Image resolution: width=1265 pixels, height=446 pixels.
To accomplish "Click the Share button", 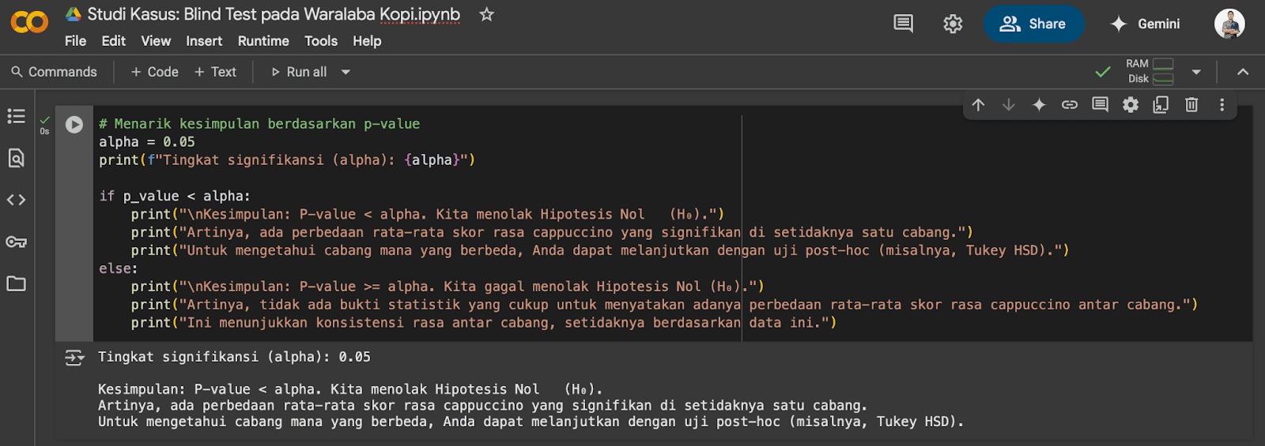I will 1033,24.
